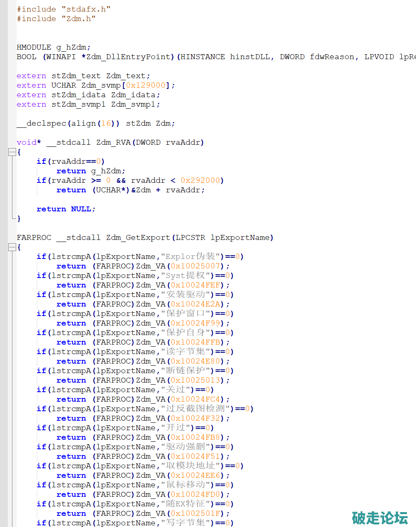Click the 破走论坛 watermark logo
This screenshot has height=527, width=416.
380,517
